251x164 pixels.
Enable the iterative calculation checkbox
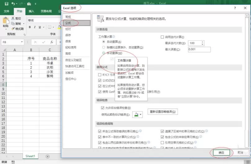(x=162, y=37)
